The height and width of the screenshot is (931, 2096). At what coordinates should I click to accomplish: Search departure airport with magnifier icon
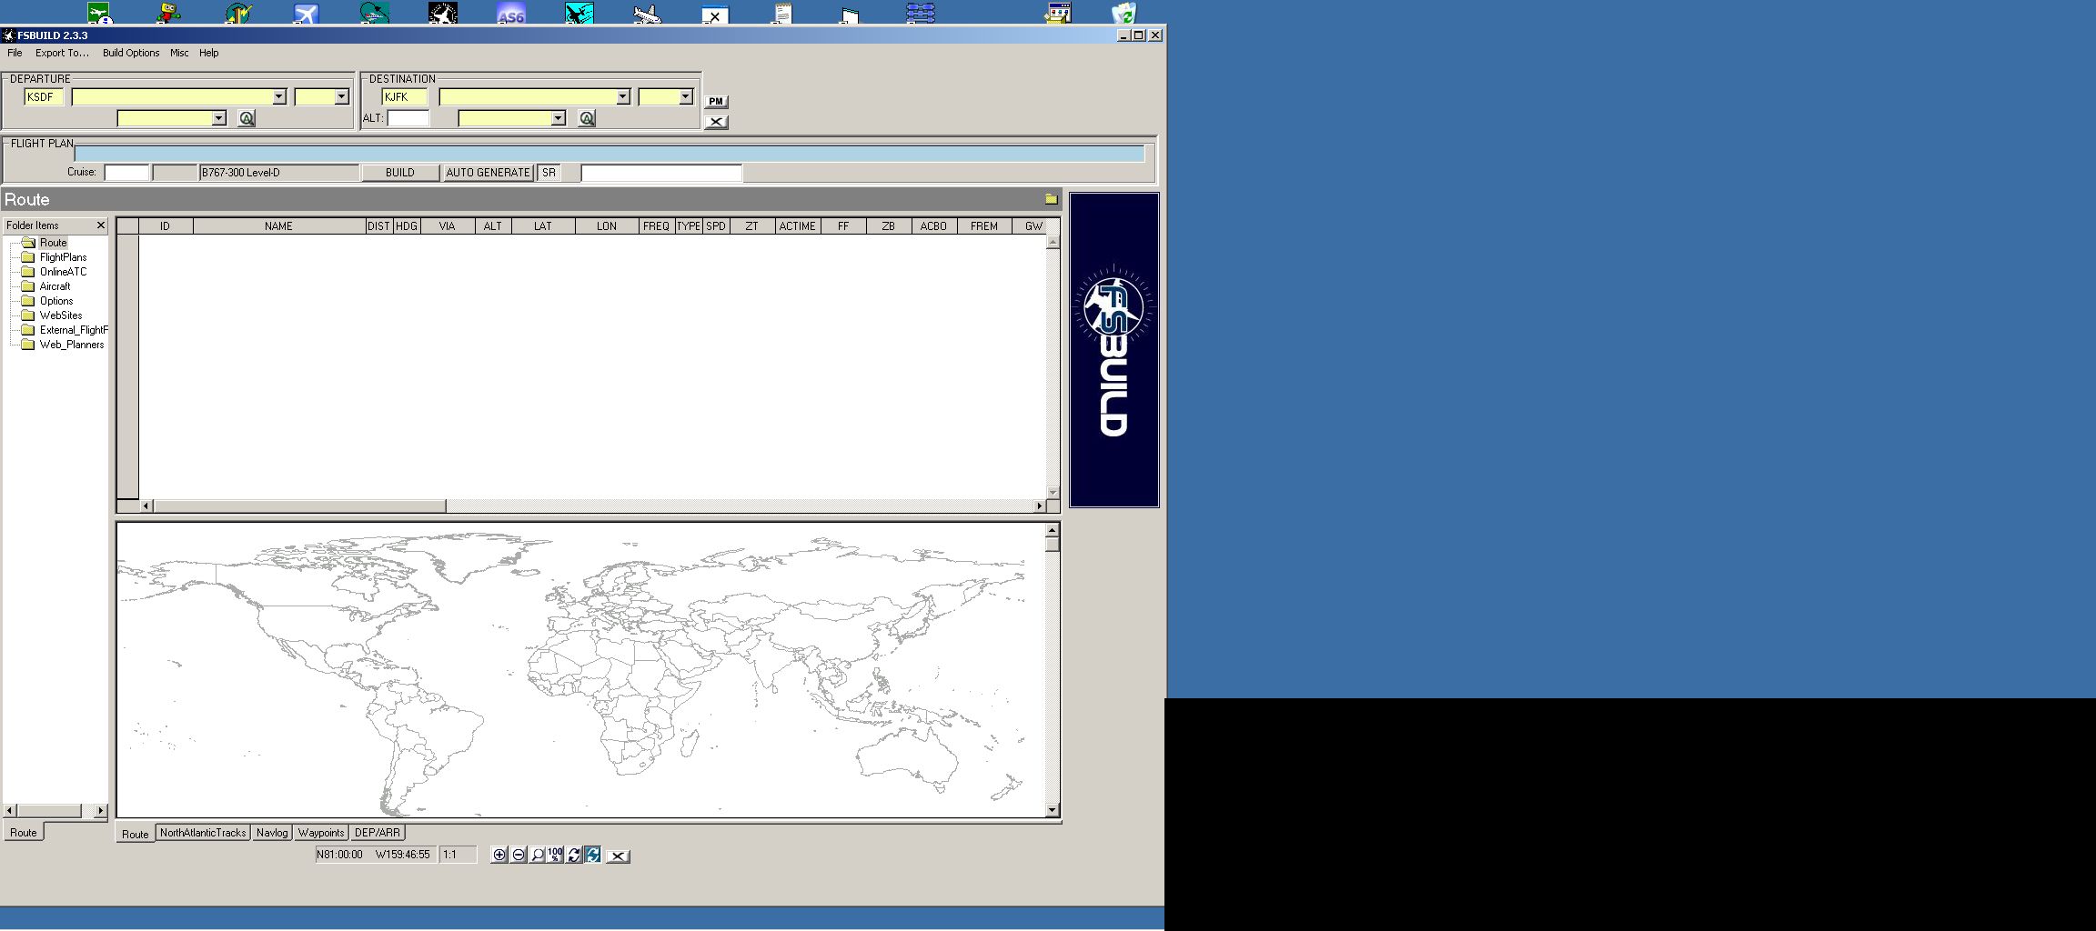[247, 118]
